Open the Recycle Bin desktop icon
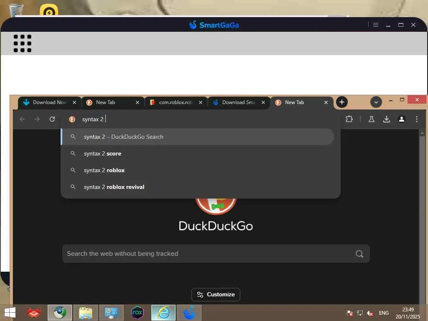 [x=16, y=10]
